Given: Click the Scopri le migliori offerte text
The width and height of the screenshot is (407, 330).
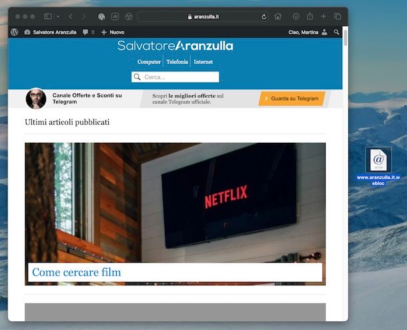Looking at the screenshot, I should (188, 99).
